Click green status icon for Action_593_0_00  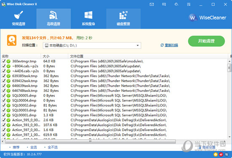[8, 125]
